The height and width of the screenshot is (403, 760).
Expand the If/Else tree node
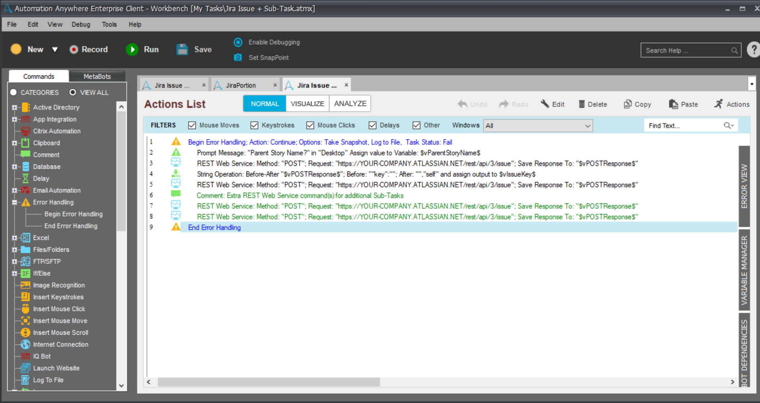(x=14, y=273)
